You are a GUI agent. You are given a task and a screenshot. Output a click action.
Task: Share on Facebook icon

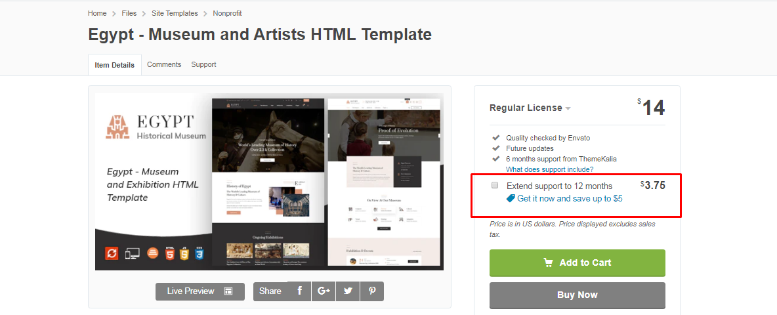coord(299,291)
